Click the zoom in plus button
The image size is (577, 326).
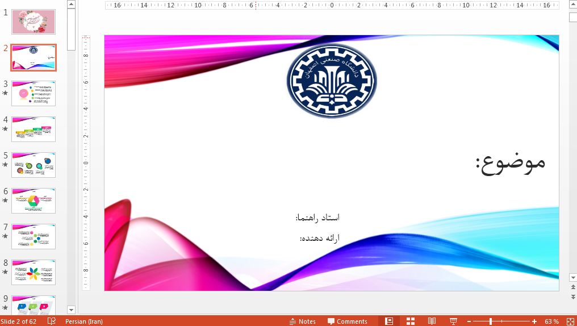(x=534, y=321)
